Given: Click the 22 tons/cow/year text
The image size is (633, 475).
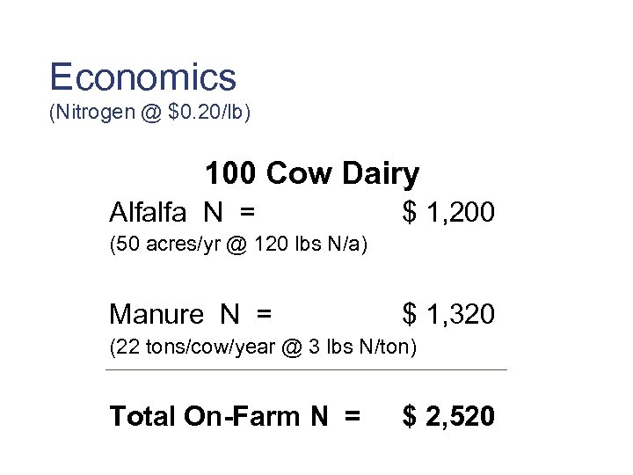Looking at the screenshot, I should coord(200,347).
